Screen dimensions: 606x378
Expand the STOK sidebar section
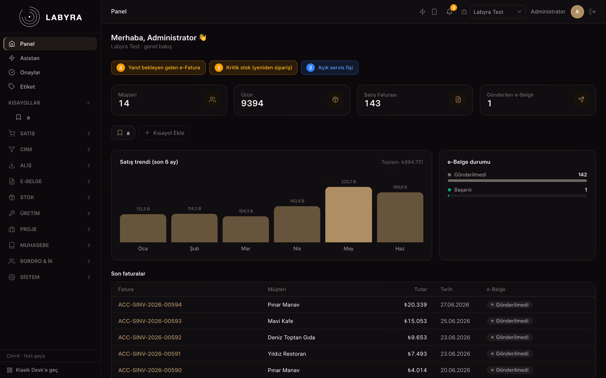pyautogui.click(x=50, y=197)
